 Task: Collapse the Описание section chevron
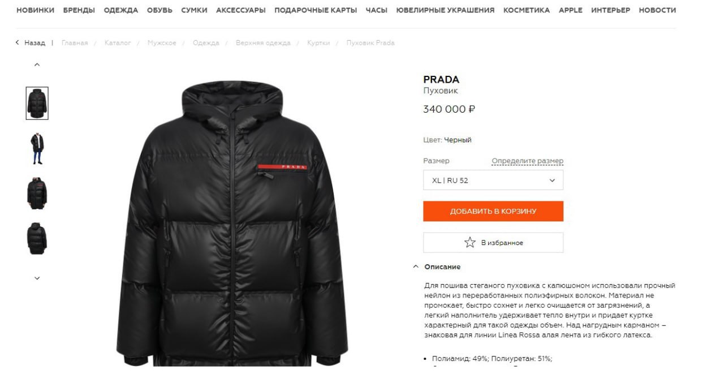416,267
